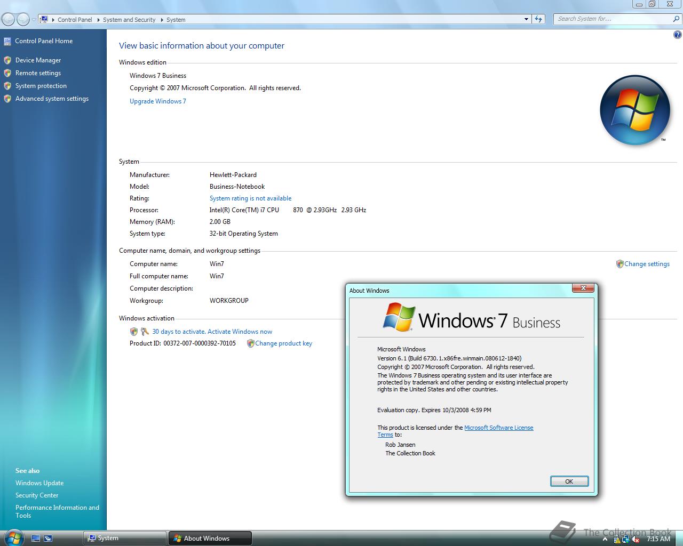Select System in the breadcrumb
The height and width of the screenshot is (546, 683).
(176, 20)
